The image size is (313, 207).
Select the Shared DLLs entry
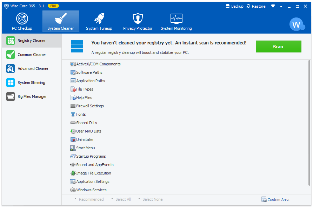point(84,123)
